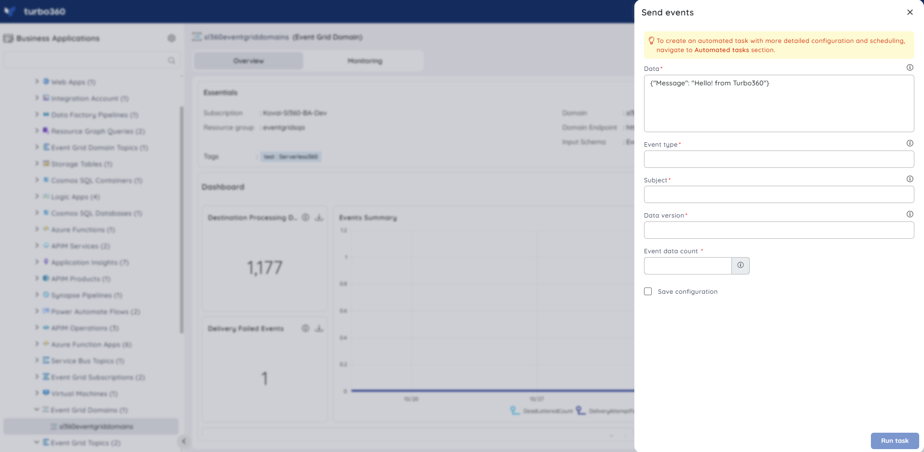Select Service Bus Topics tree item
Screen dimensions: 924x452
click(88, 361)
